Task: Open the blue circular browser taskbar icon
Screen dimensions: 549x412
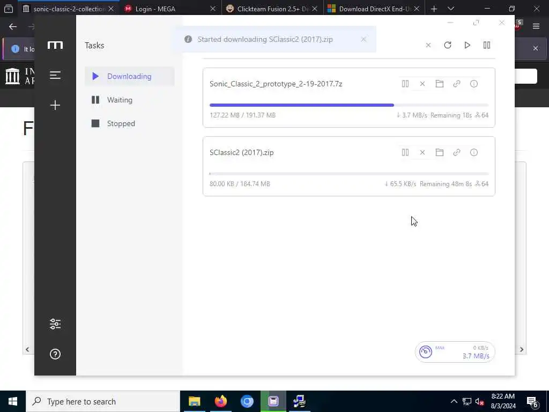Action: click(x=247, y=401)
